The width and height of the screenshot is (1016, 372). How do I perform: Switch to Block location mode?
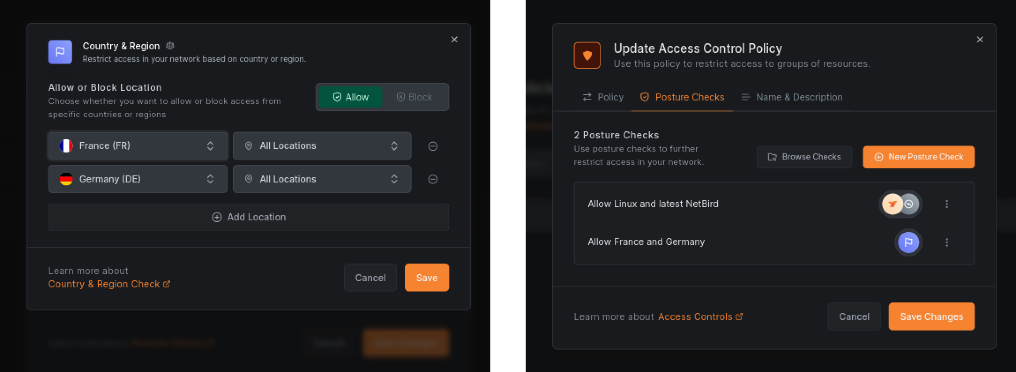pos(415,97)
